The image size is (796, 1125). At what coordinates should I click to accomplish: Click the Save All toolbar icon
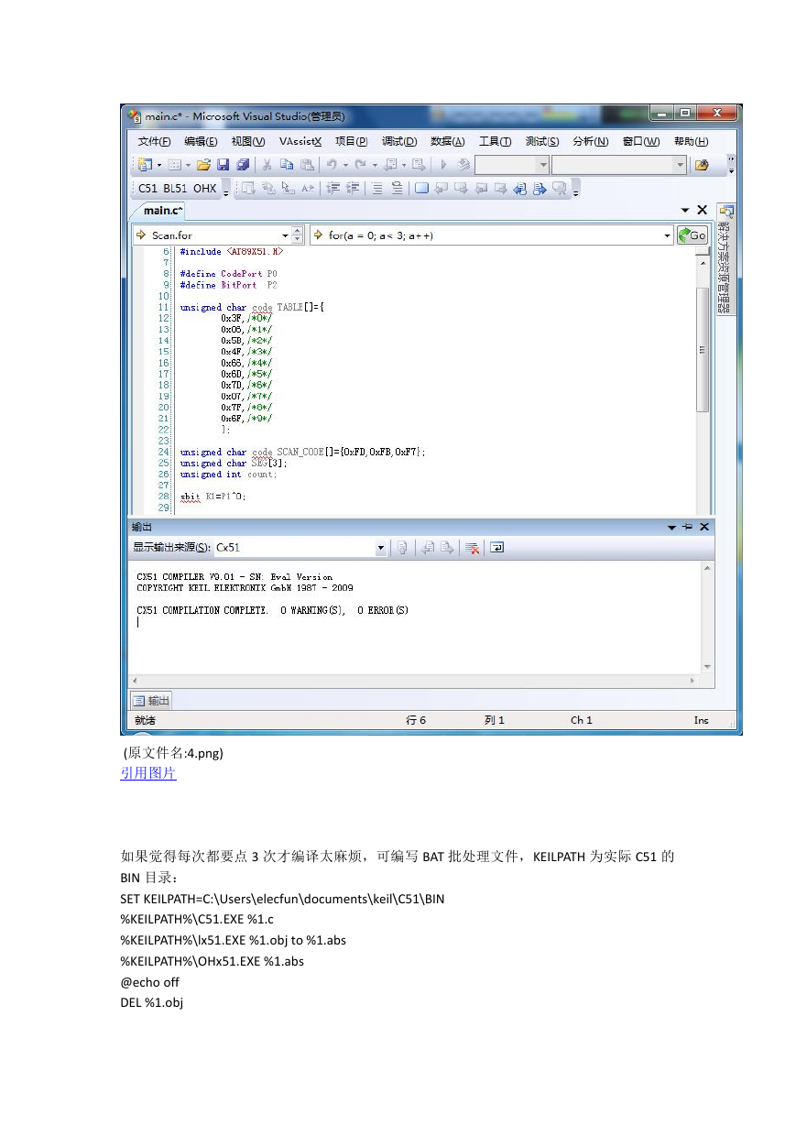tap(242, 165)
